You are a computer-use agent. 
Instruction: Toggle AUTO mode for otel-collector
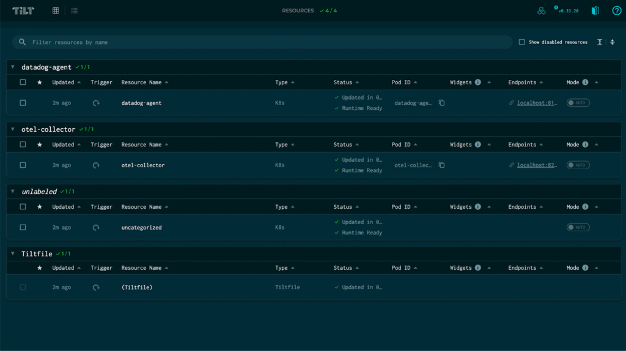pyautogui.click(x=578, y=165)
